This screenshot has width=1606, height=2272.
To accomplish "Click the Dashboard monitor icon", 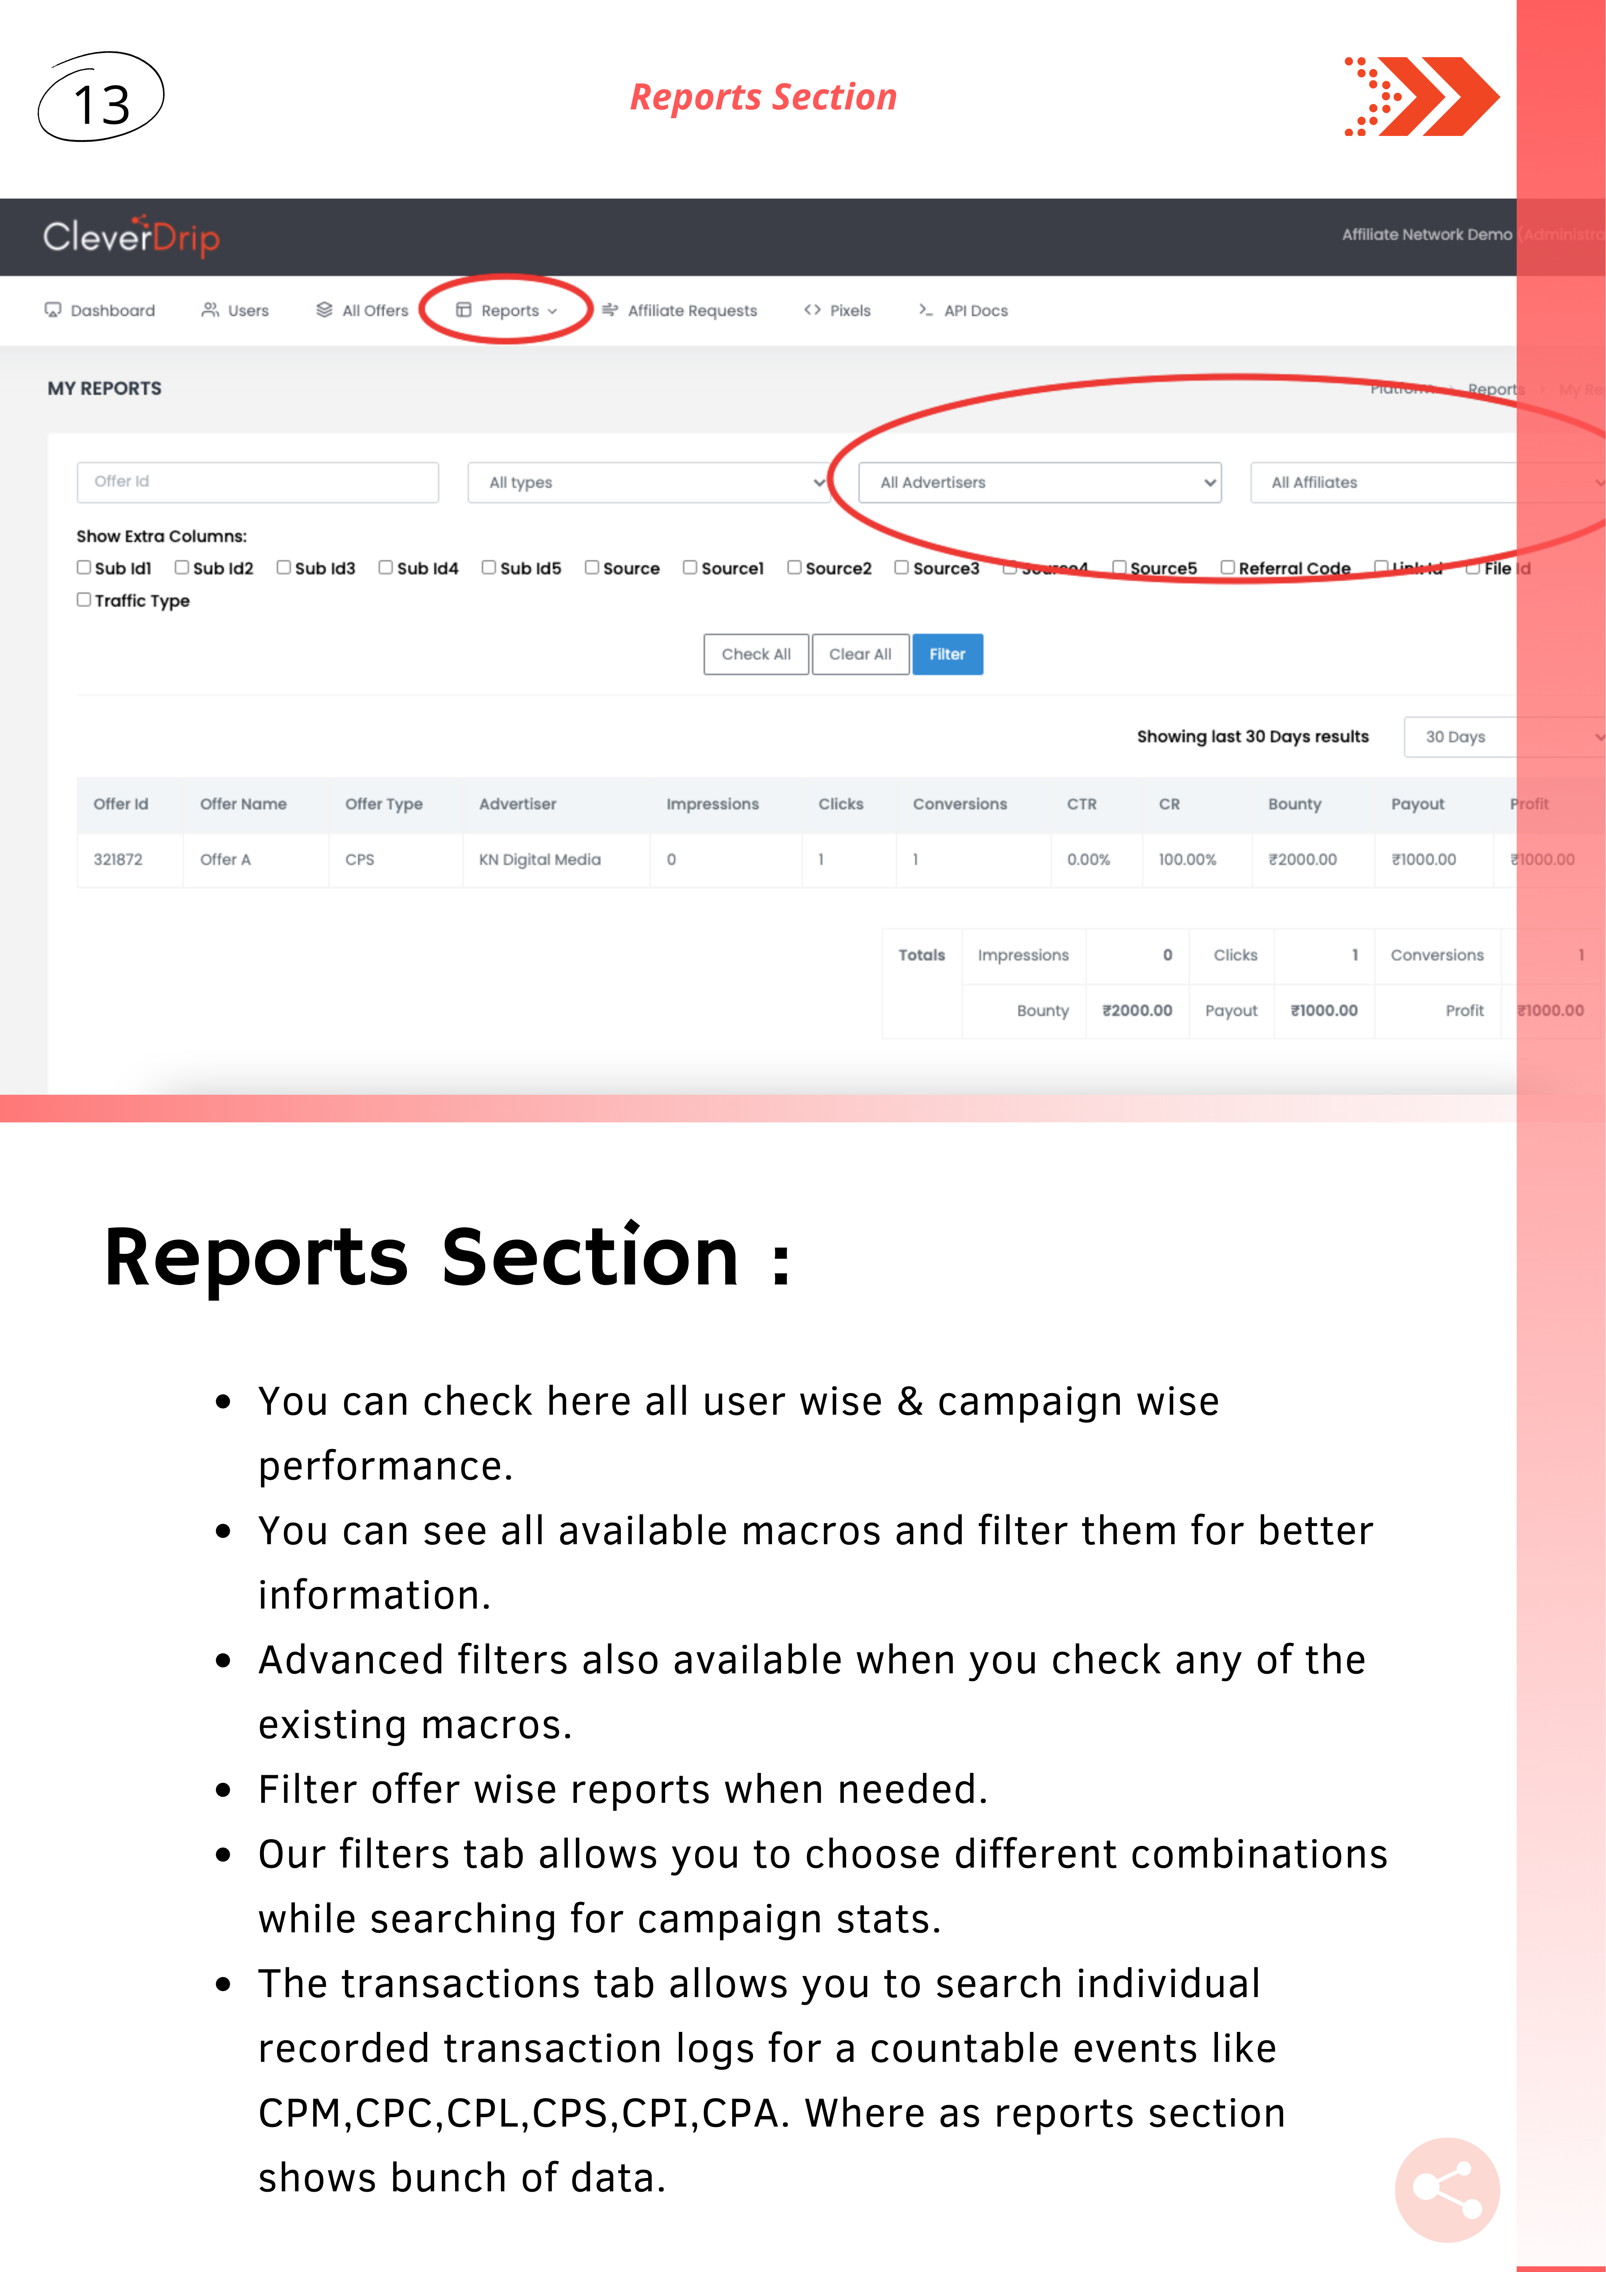I will [x=53, y=310].
